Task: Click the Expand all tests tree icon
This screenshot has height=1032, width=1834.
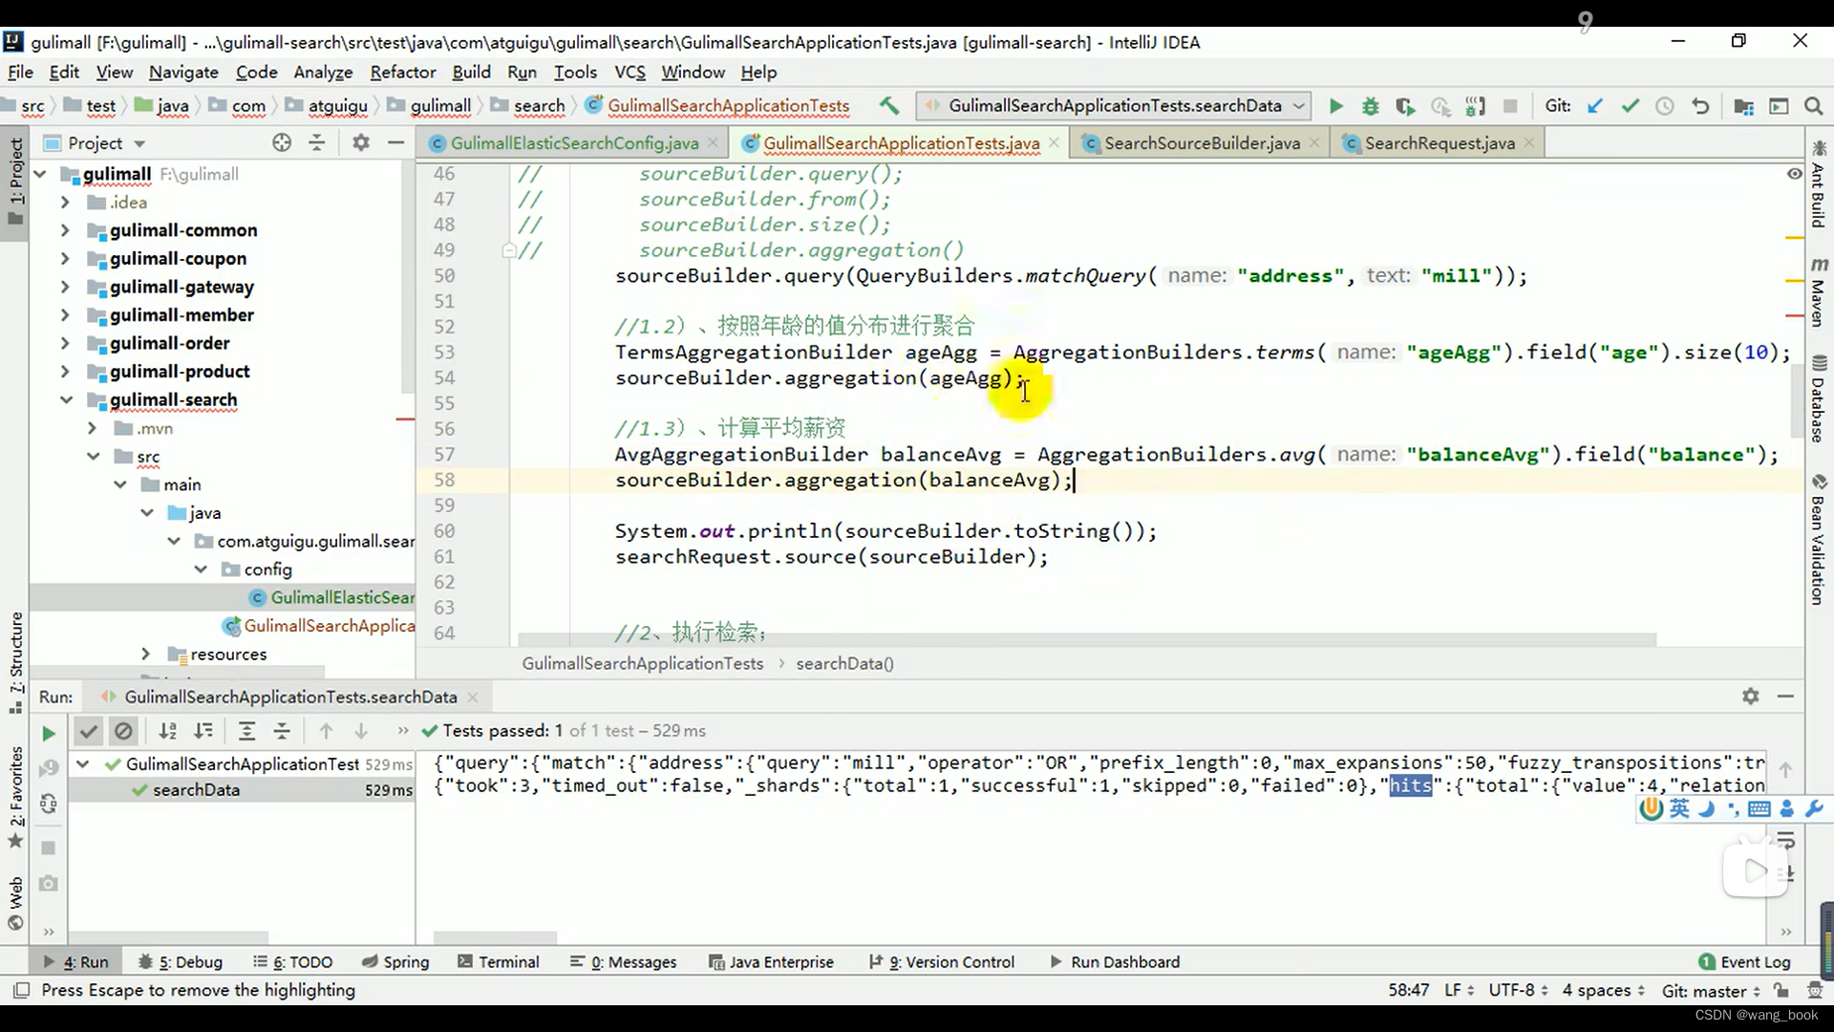Action: (246, 731)
